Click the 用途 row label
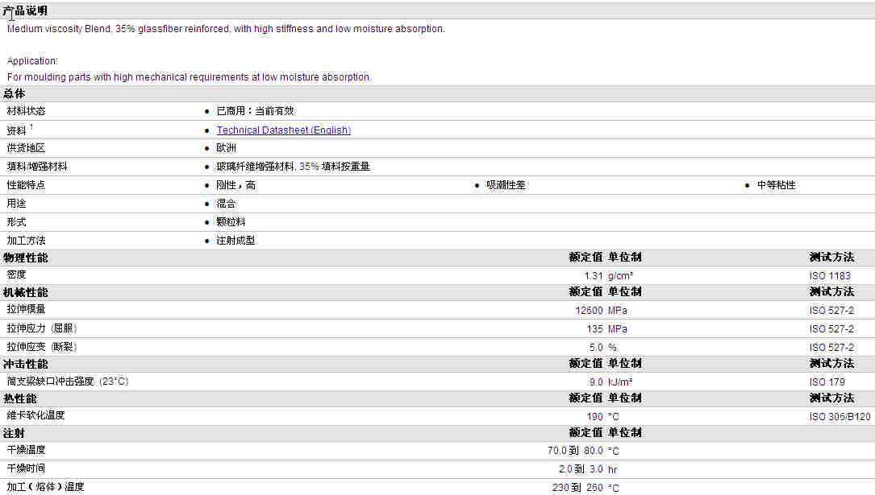The width and height of the screenshot is (875, 495). pyautogui.click(x=16, y=204)
